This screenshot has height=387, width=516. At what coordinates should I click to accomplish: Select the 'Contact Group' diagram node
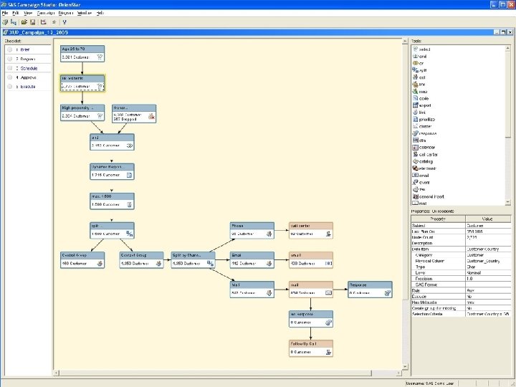(141, 259)
